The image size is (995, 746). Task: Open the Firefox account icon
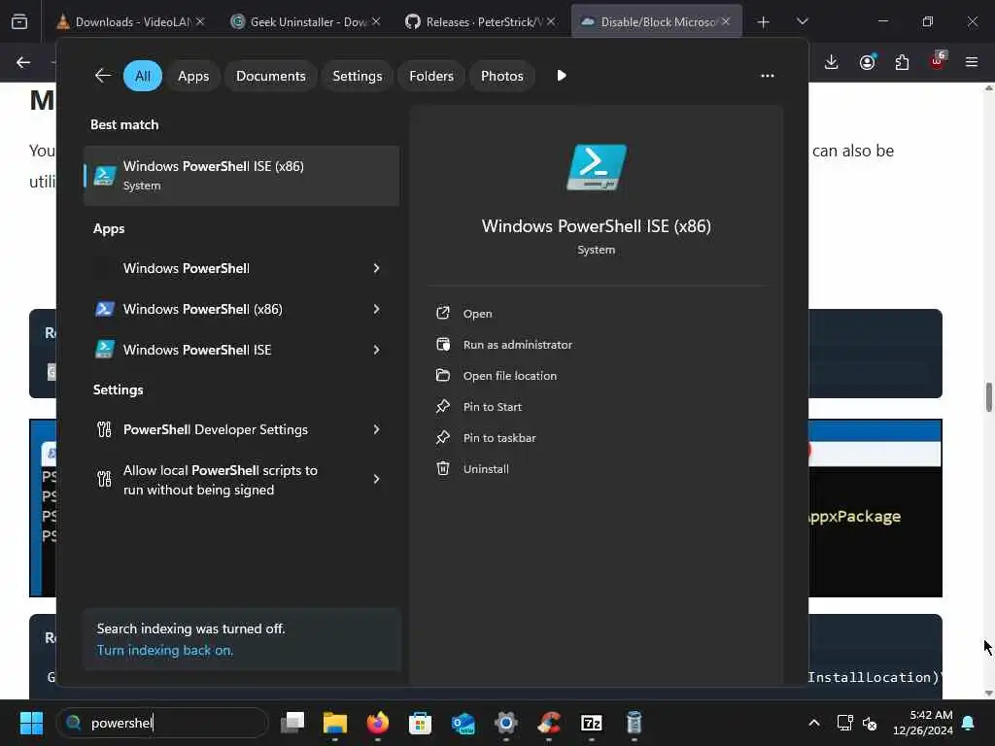pyautogui.click(x=868, y=62)
